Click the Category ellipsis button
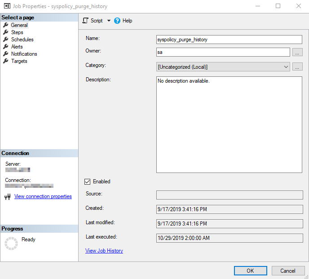 (297, 66)
